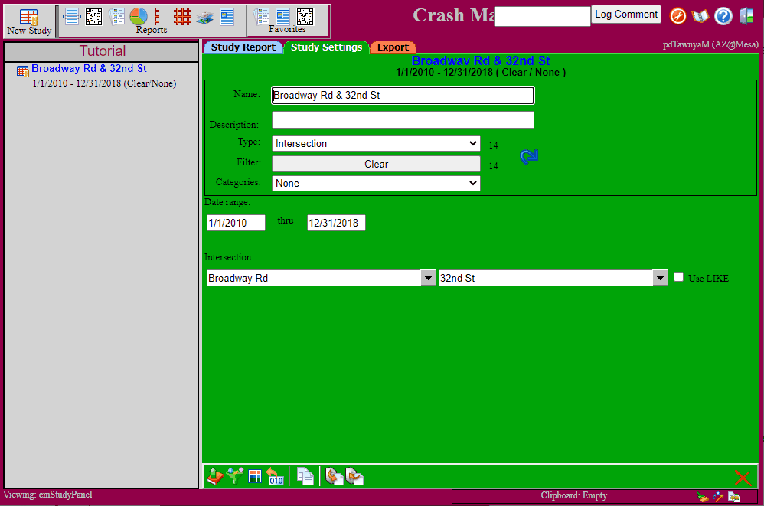
Task: Expand the Type dropdown showing Intersection
Action: [376, 144]
